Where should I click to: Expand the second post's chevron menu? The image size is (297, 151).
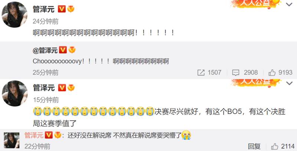click(289, 83)
